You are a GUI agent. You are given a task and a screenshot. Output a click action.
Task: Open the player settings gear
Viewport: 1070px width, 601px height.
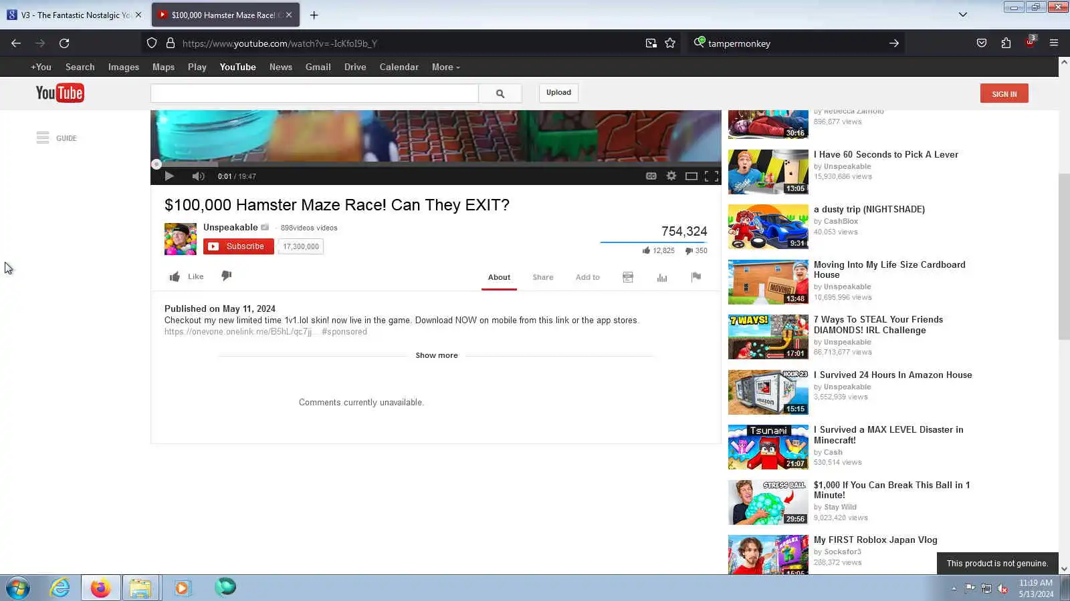(x=671, y=176)
